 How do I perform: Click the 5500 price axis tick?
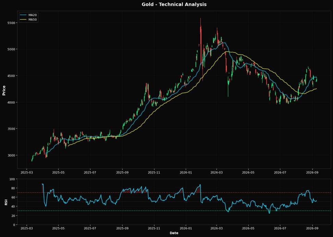[x=12, y=23]
